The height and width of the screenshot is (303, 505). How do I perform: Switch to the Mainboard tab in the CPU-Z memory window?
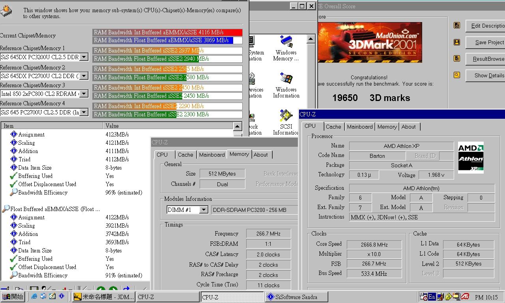[x=212, y=155]
